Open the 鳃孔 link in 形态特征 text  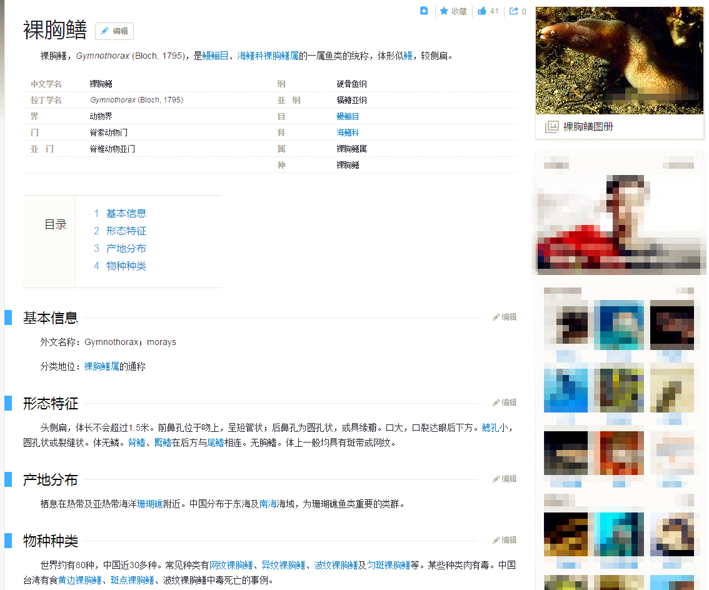490,428
